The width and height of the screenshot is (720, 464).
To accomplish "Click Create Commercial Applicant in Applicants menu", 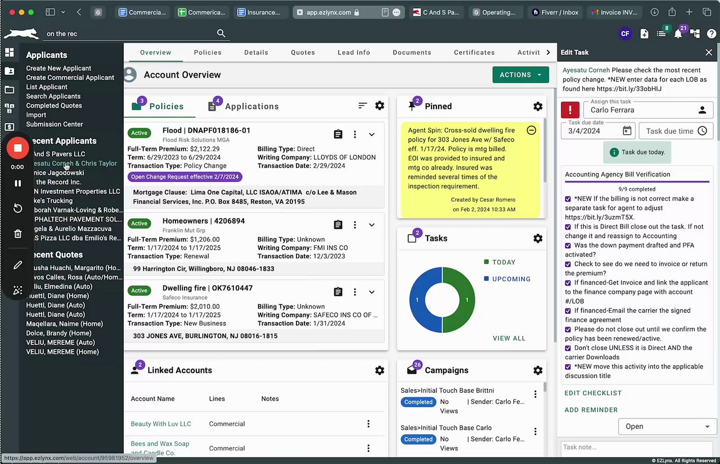I will (70, 78).
